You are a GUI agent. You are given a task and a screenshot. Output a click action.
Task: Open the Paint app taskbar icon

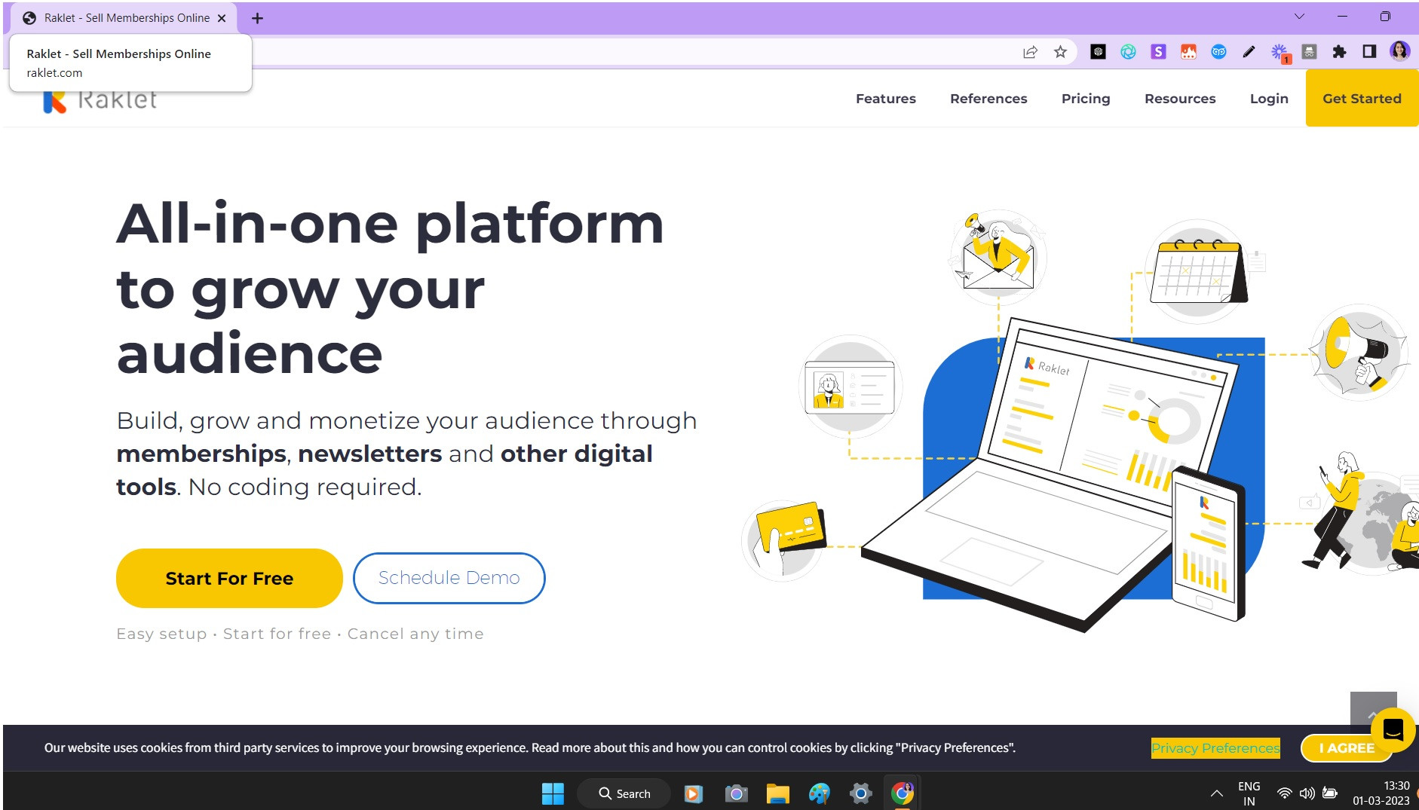[x=819, y=793]
